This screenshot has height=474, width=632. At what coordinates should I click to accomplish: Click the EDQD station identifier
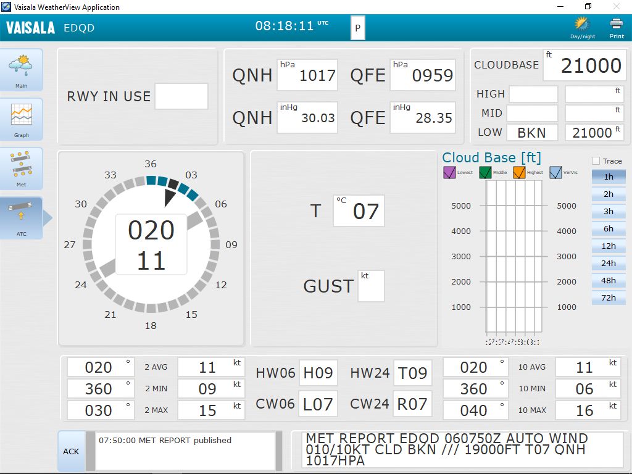(79, 28)
